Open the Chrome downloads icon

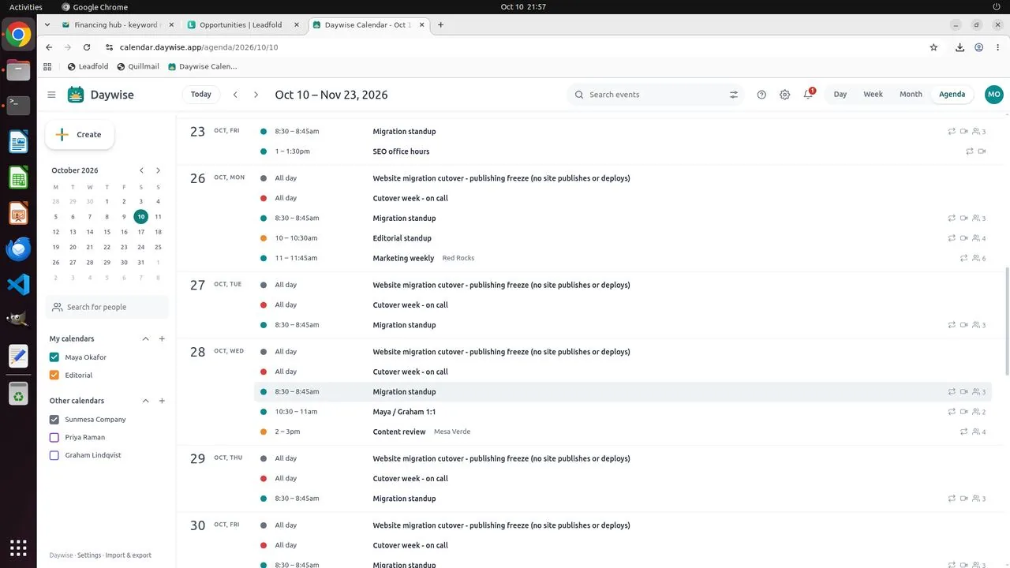click(959, 47)
